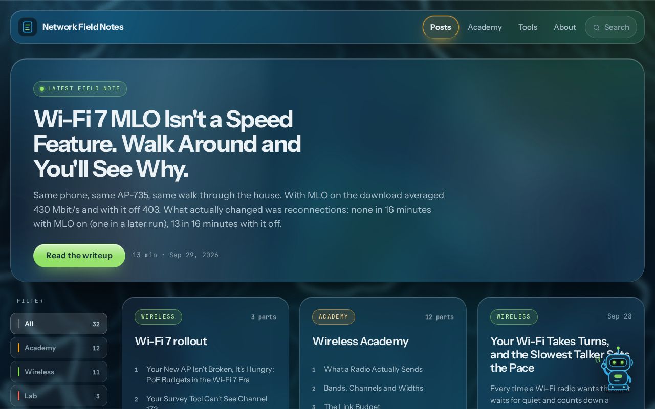Click the Read the writeup button

(x=79, y=256)
